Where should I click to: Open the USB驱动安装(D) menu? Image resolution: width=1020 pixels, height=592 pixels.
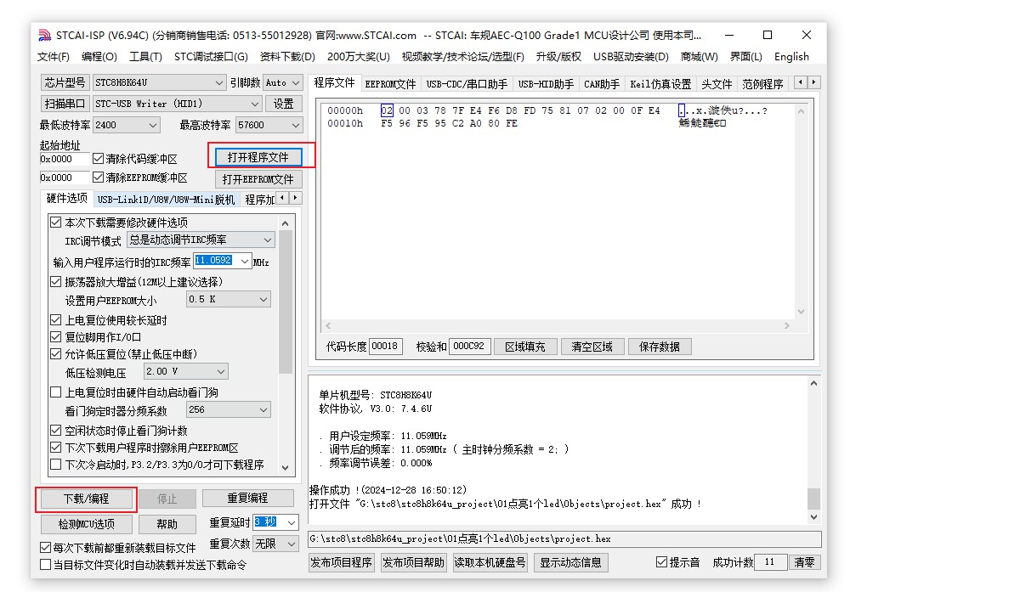coord(631,57)
